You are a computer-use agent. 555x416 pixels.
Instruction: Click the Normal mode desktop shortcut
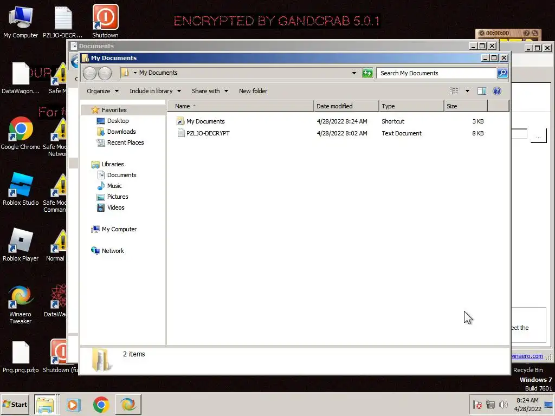click(x=56, y=245)
